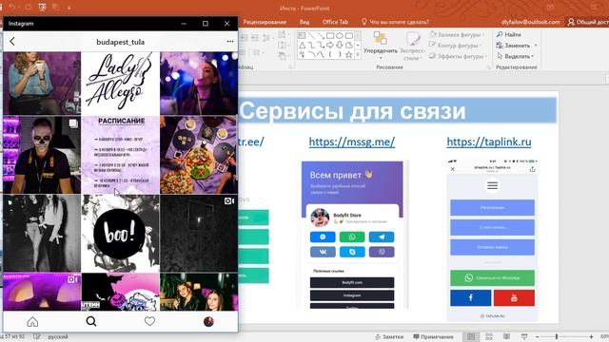The height and width of the screenshot is (342, 609).
Task: Select the triangle shape in gallery
Action: pos(302,46)
